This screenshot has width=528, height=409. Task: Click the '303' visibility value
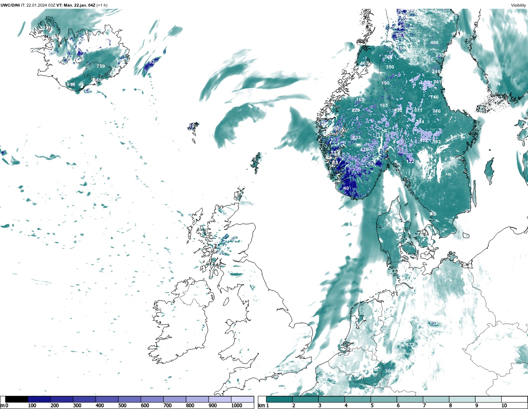coord(436,142)
